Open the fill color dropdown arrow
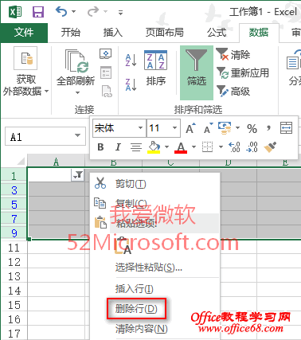 (167, 147)
